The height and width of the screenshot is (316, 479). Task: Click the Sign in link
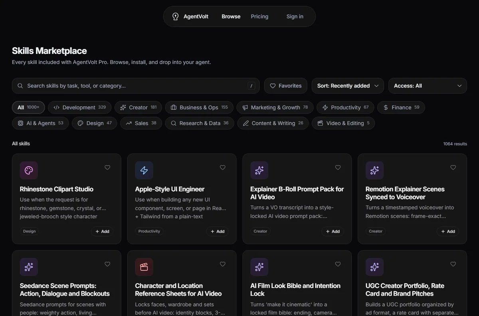[295, 16]
